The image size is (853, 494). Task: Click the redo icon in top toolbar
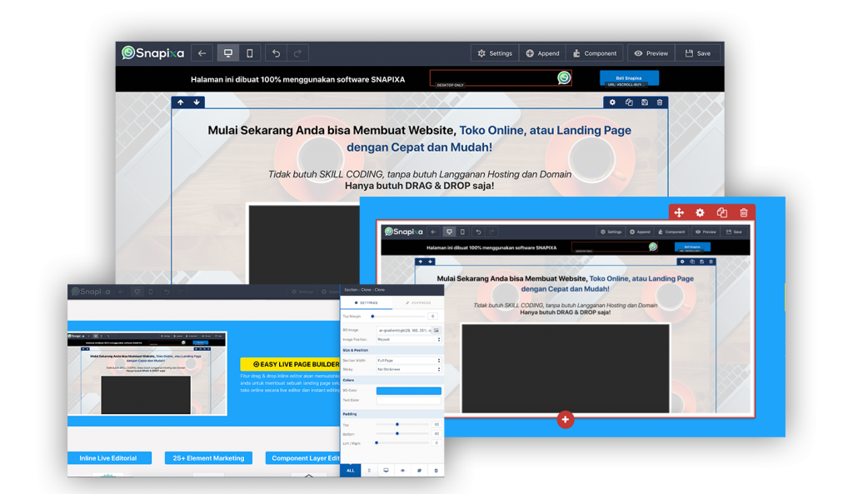(298, 53)
